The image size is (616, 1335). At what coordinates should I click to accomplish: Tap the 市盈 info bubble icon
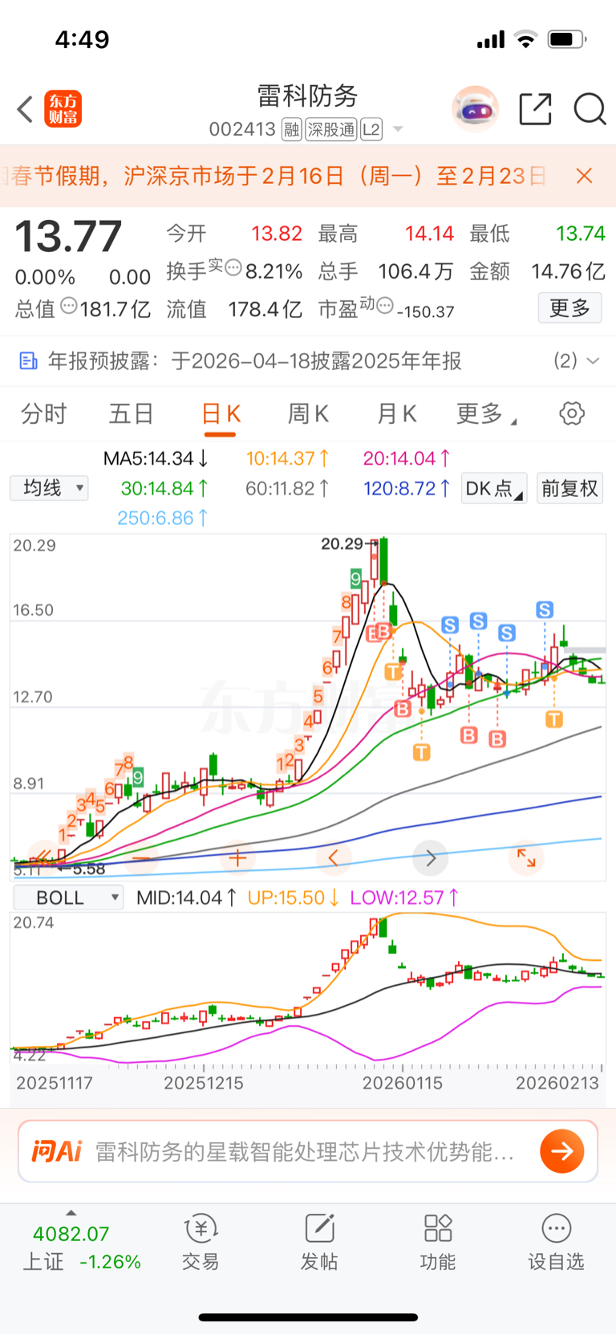[x=385, y=305]
